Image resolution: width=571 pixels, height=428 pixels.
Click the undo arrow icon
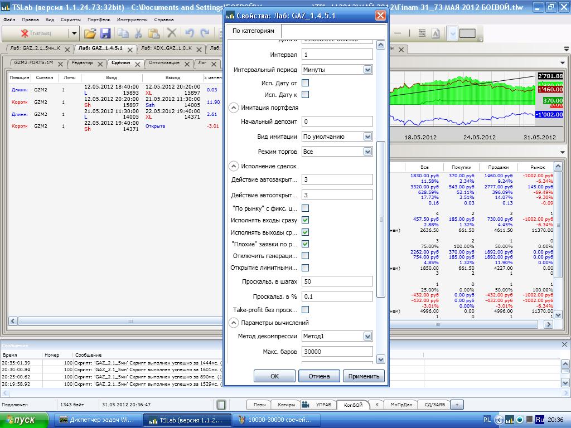click(190, 33)
